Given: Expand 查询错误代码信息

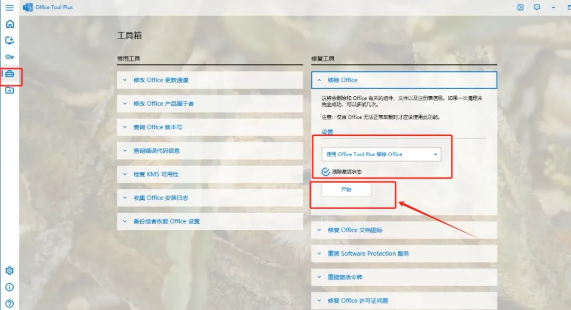Looking at the screenshot, I should pos(210,151).
